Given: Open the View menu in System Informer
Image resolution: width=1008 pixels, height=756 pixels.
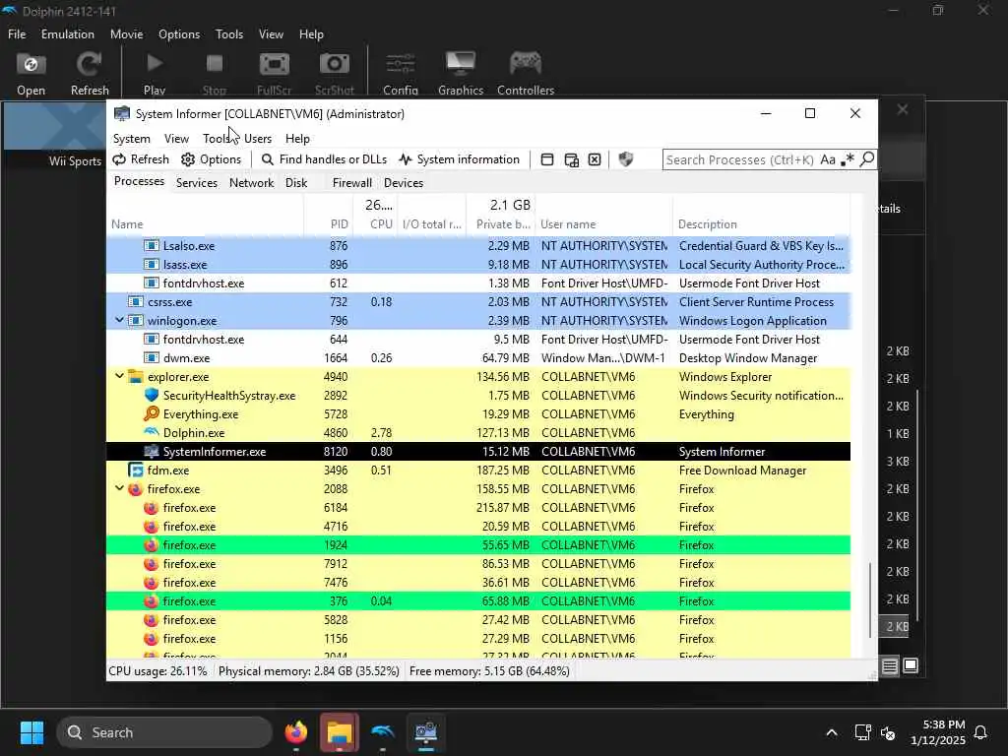Looking at the screenshot, I should 176,138.
